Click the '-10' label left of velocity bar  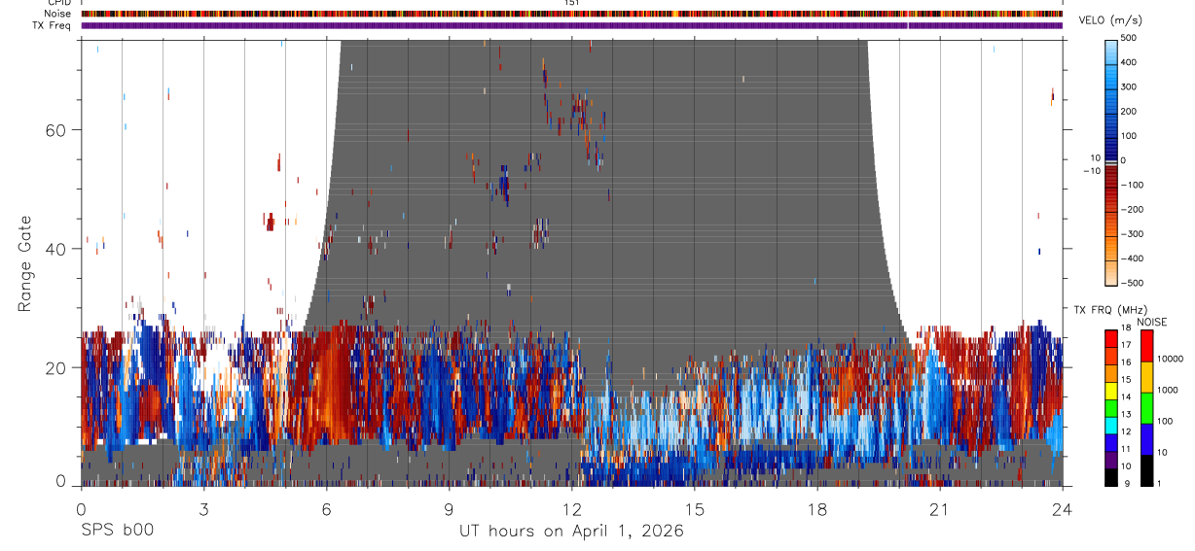pyautogui.click(x=1092, y=170)
